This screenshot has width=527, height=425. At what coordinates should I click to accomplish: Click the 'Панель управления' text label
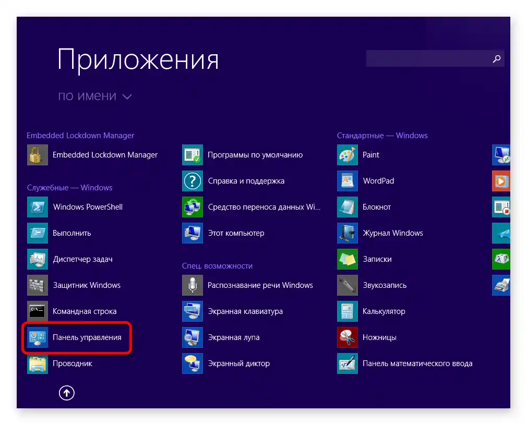(x=87, y=337)
